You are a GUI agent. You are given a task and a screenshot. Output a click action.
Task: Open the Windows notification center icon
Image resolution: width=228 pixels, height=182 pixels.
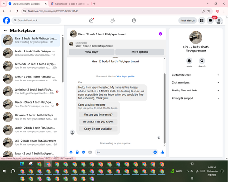click(x=222, y=171)
